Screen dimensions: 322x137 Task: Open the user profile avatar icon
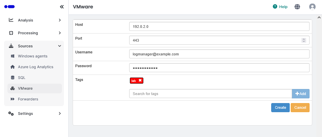coord(312,7)
